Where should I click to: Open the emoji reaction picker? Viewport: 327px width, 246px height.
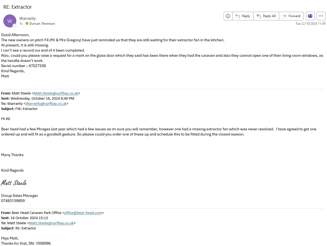pos(228,16)
